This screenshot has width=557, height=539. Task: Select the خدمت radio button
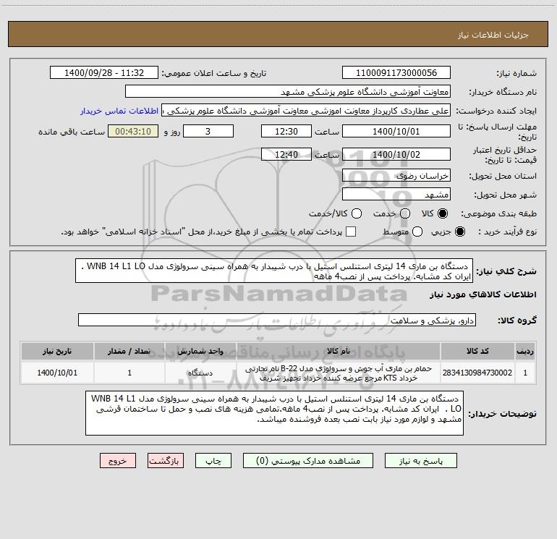pos(405,213)
